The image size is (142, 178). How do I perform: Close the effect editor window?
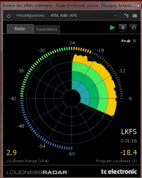coord(138,6)
